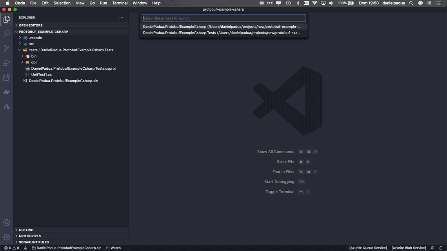Open the Selection menu
This screenshot has height=251, width=447.
[62, 3]
